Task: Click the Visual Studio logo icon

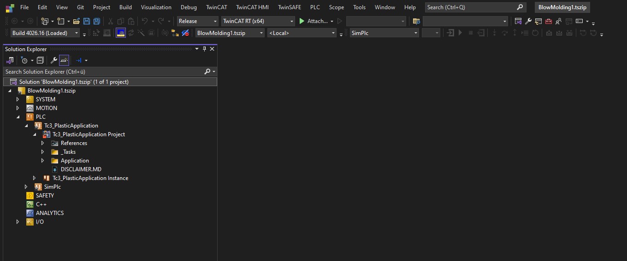Action: pyautogui.click(x=10, y=7)
